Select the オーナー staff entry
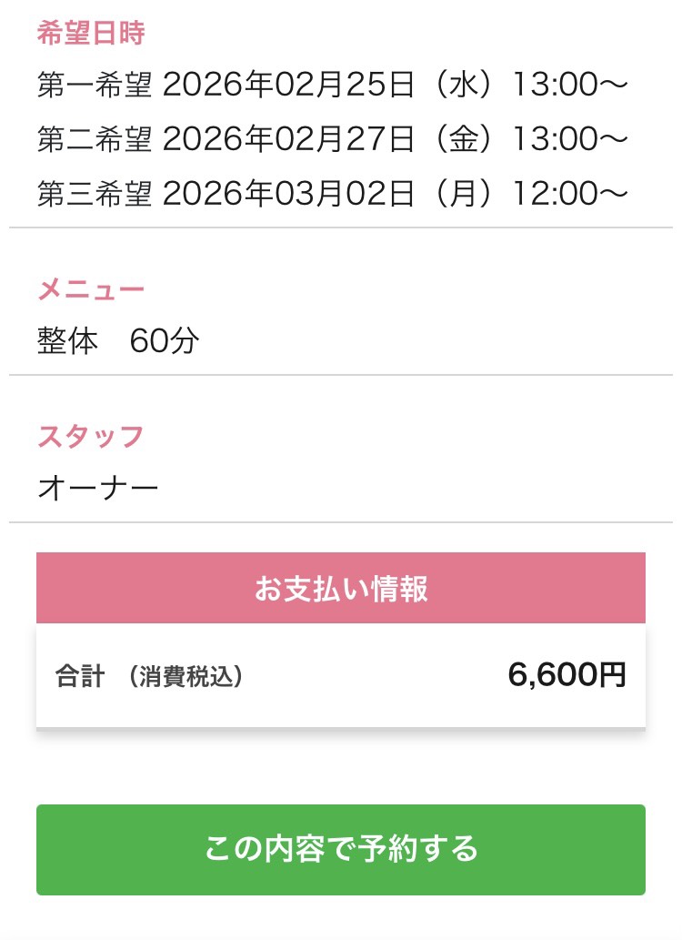This screenshot has width=682, height=940. coord(98,489)
